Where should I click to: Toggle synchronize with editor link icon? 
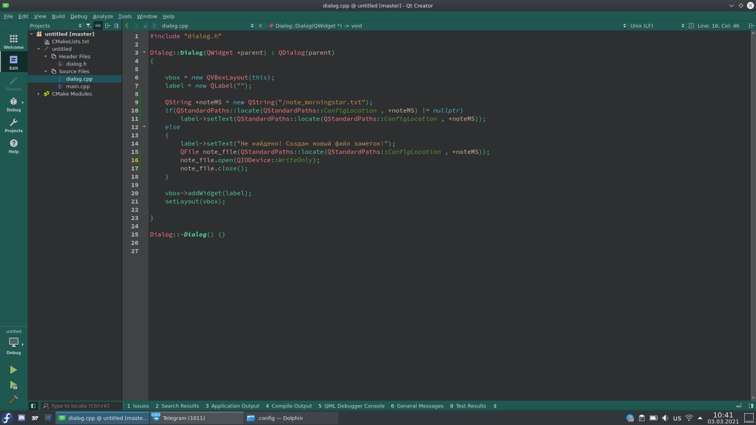click(x=98, y=26)
